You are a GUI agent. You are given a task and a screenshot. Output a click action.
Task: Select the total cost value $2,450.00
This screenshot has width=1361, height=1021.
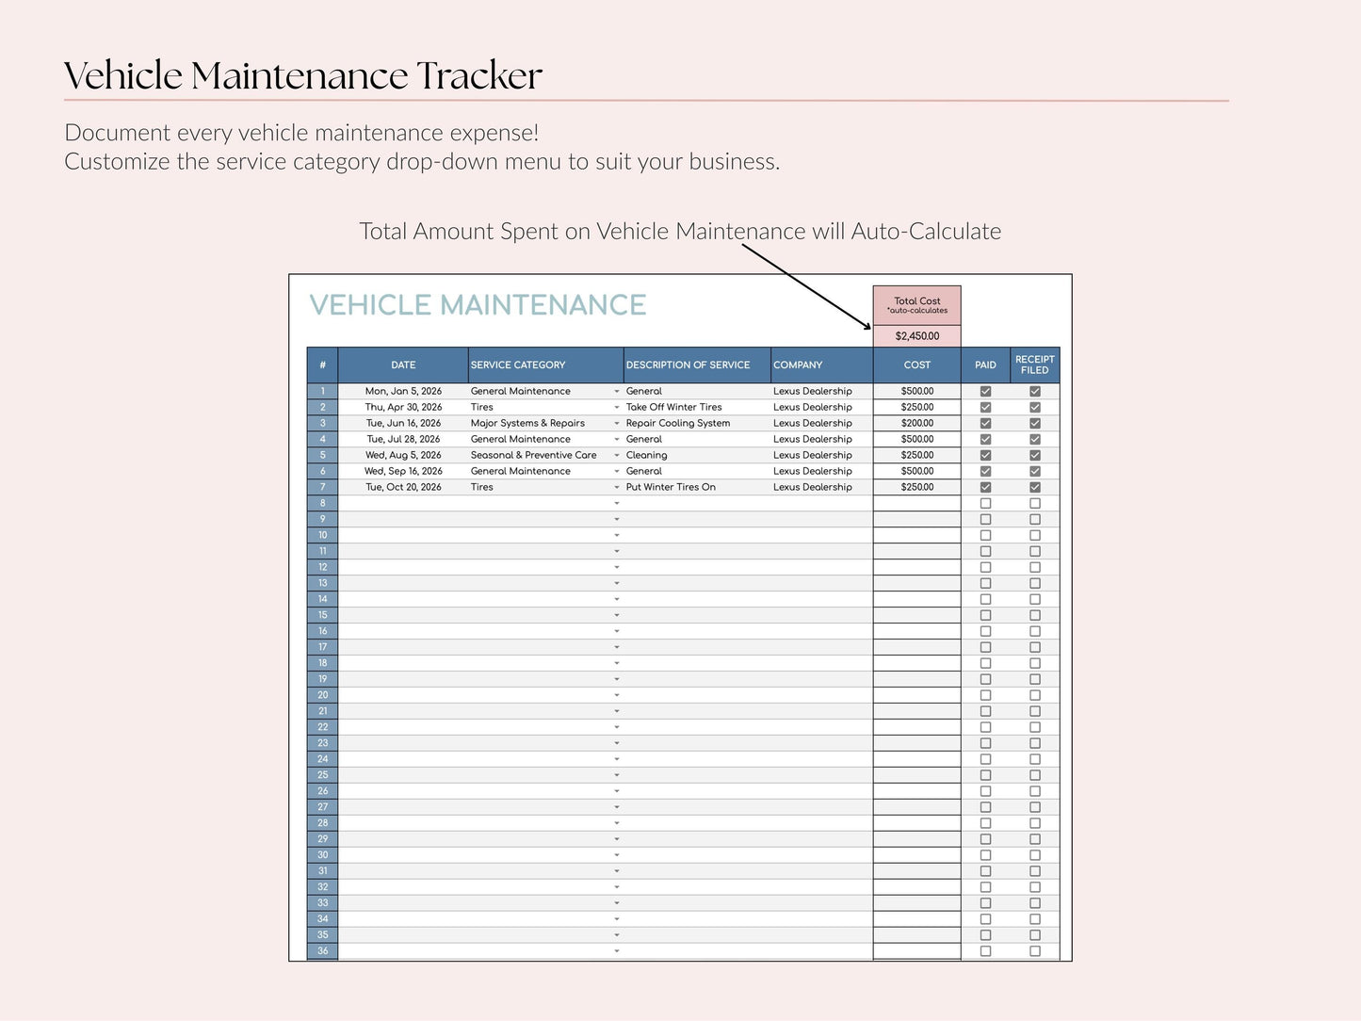click(917, 336)
